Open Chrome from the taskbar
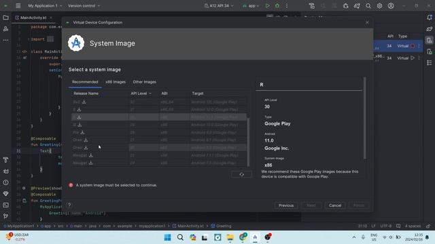 pos(243,237)
